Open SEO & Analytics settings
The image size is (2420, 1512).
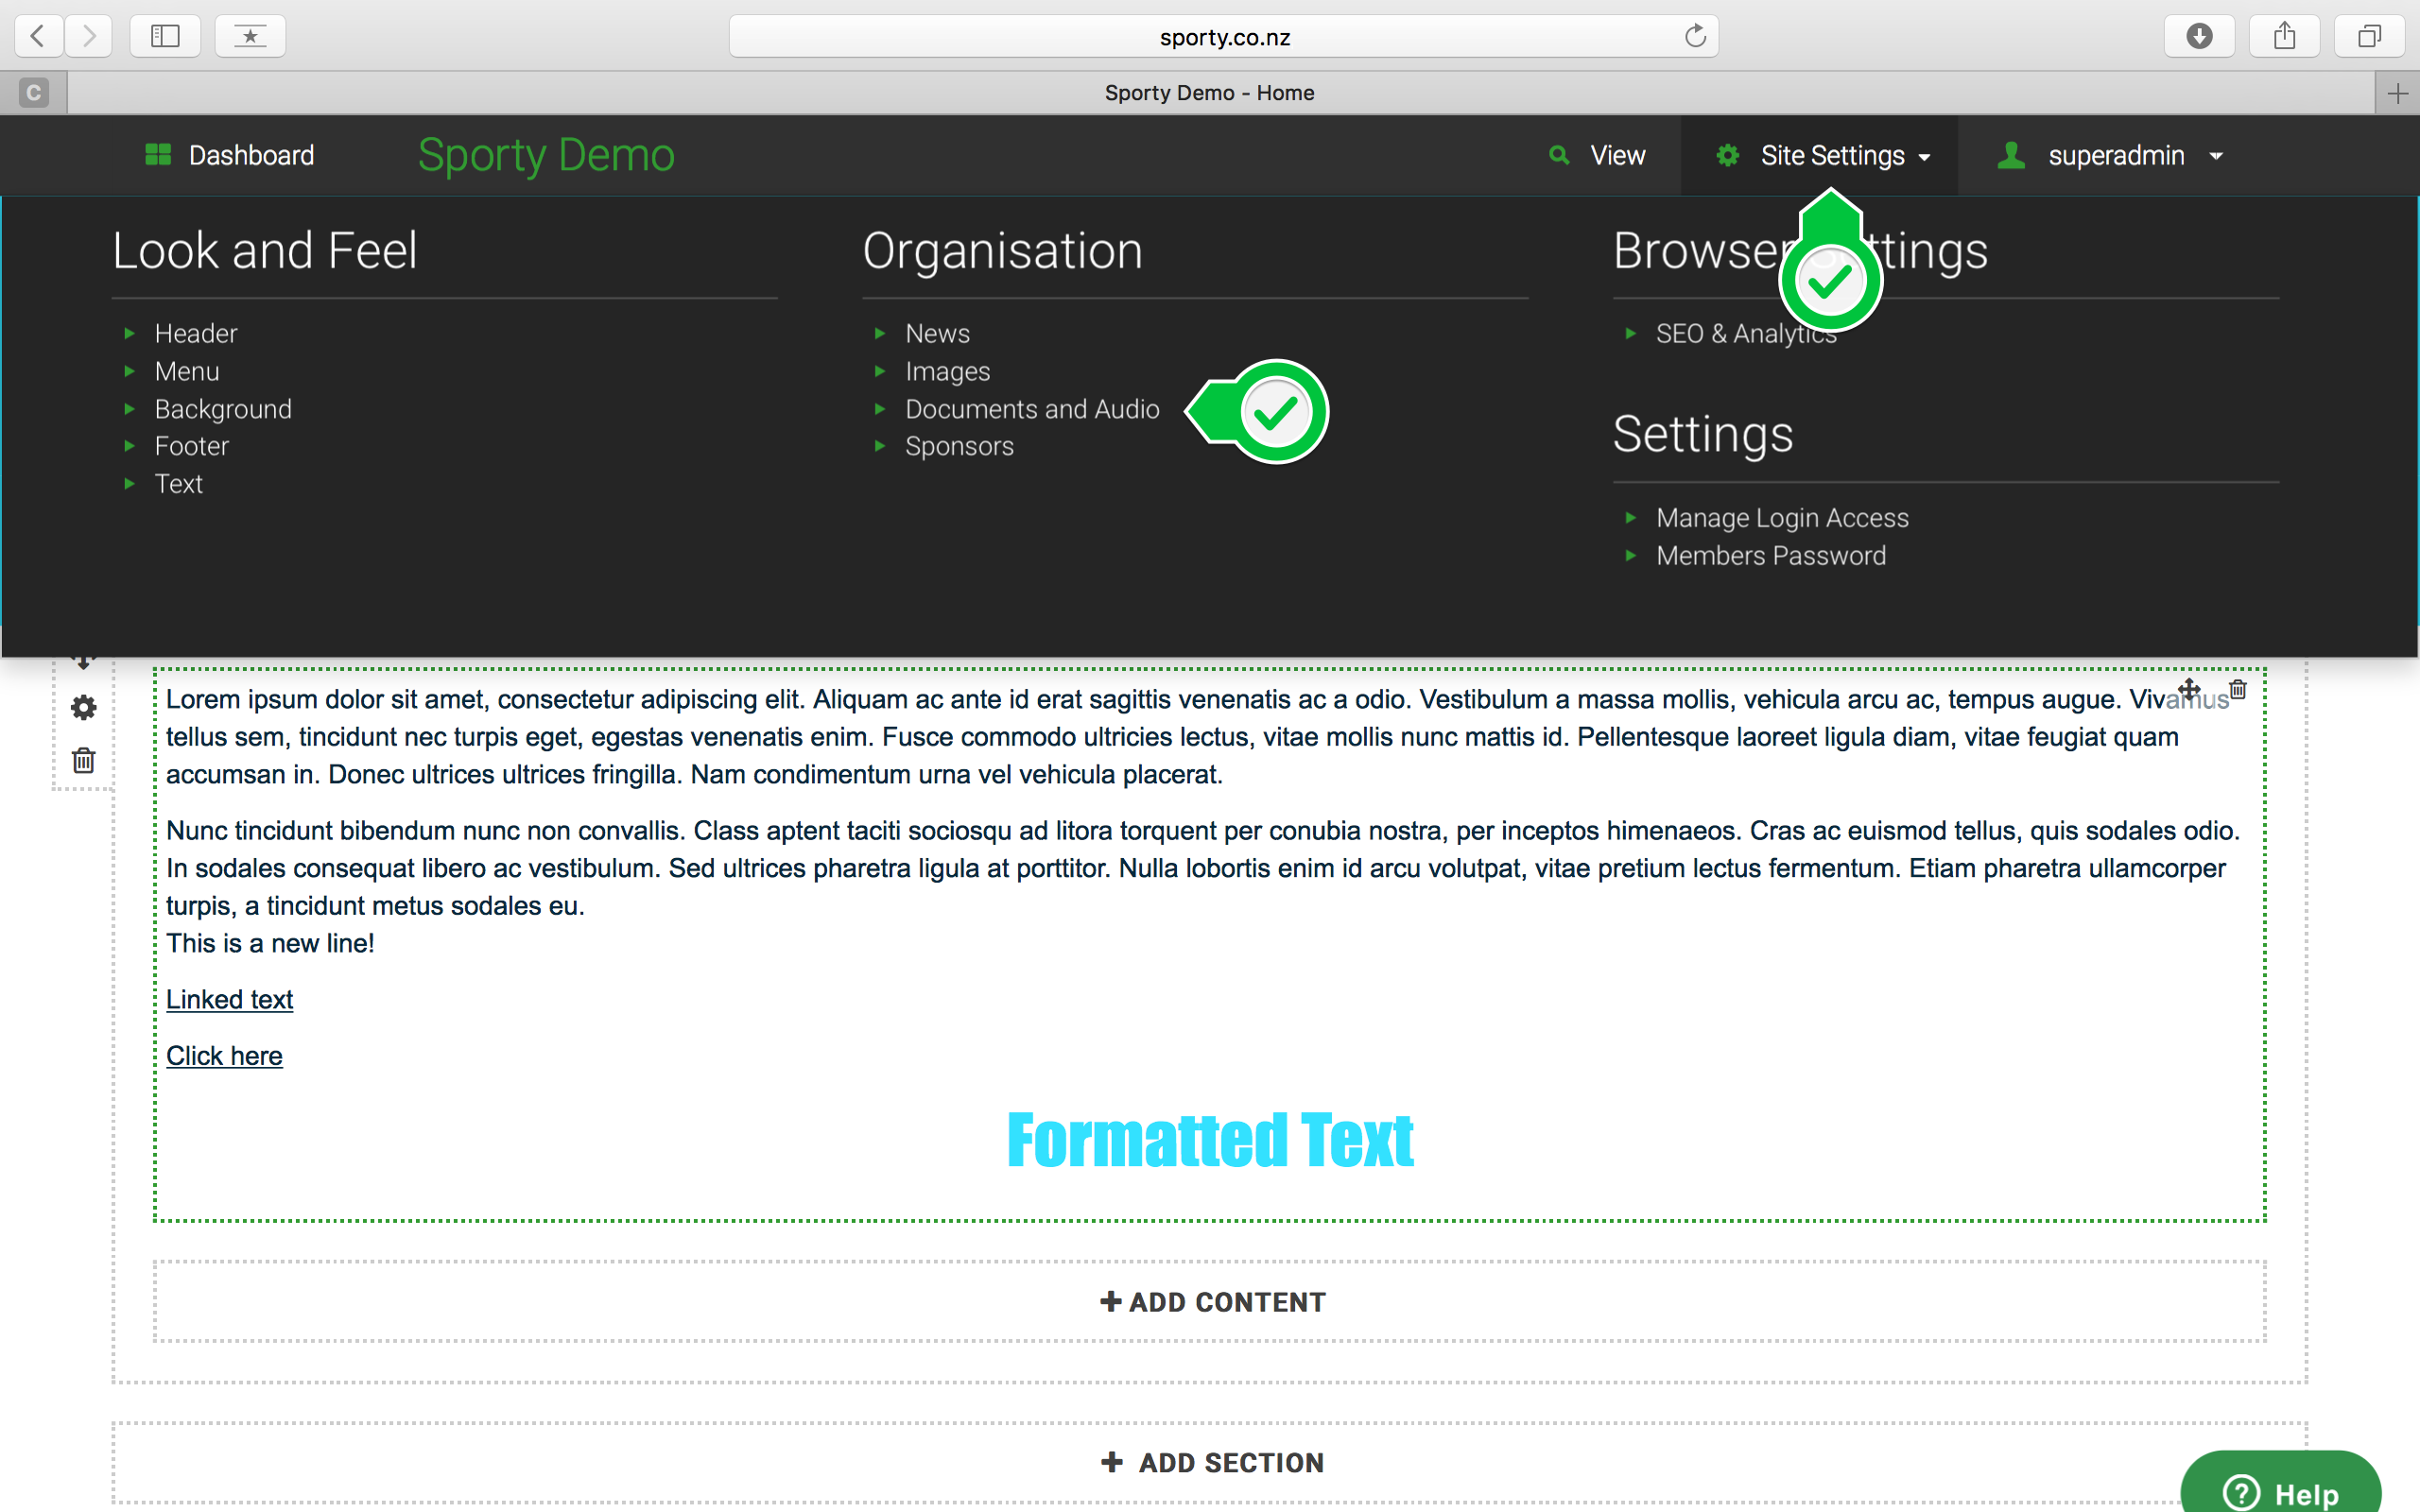click(x=1746, y=333)
